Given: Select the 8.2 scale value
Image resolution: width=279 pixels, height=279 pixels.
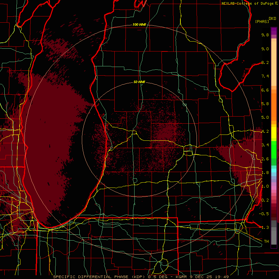Looking at the screenshot, I should click(x=265, y=62).
